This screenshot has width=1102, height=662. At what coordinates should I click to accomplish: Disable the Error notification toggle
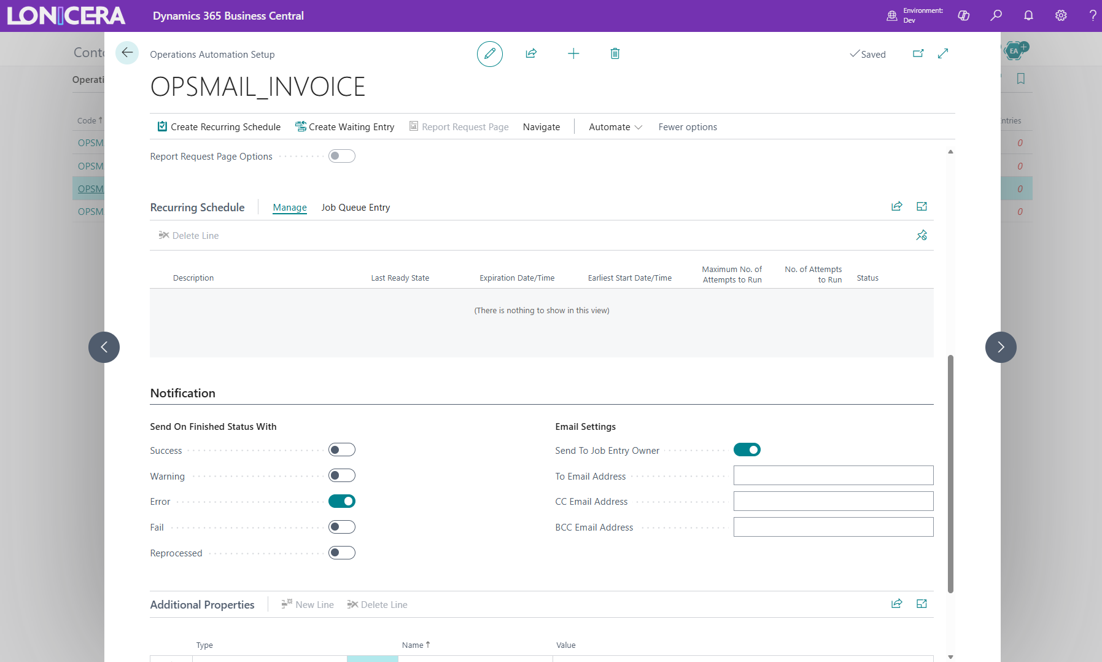(x=342, y=502)
